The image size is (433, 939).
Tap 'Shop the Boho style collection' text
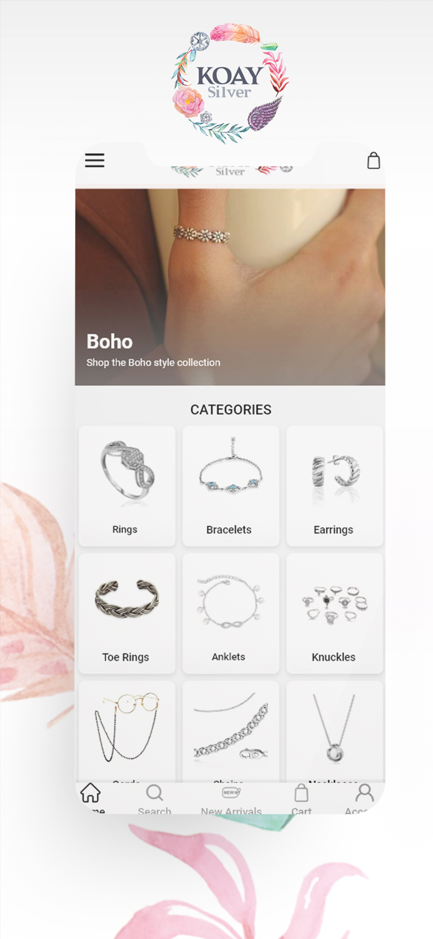click(x=153, y=362)
